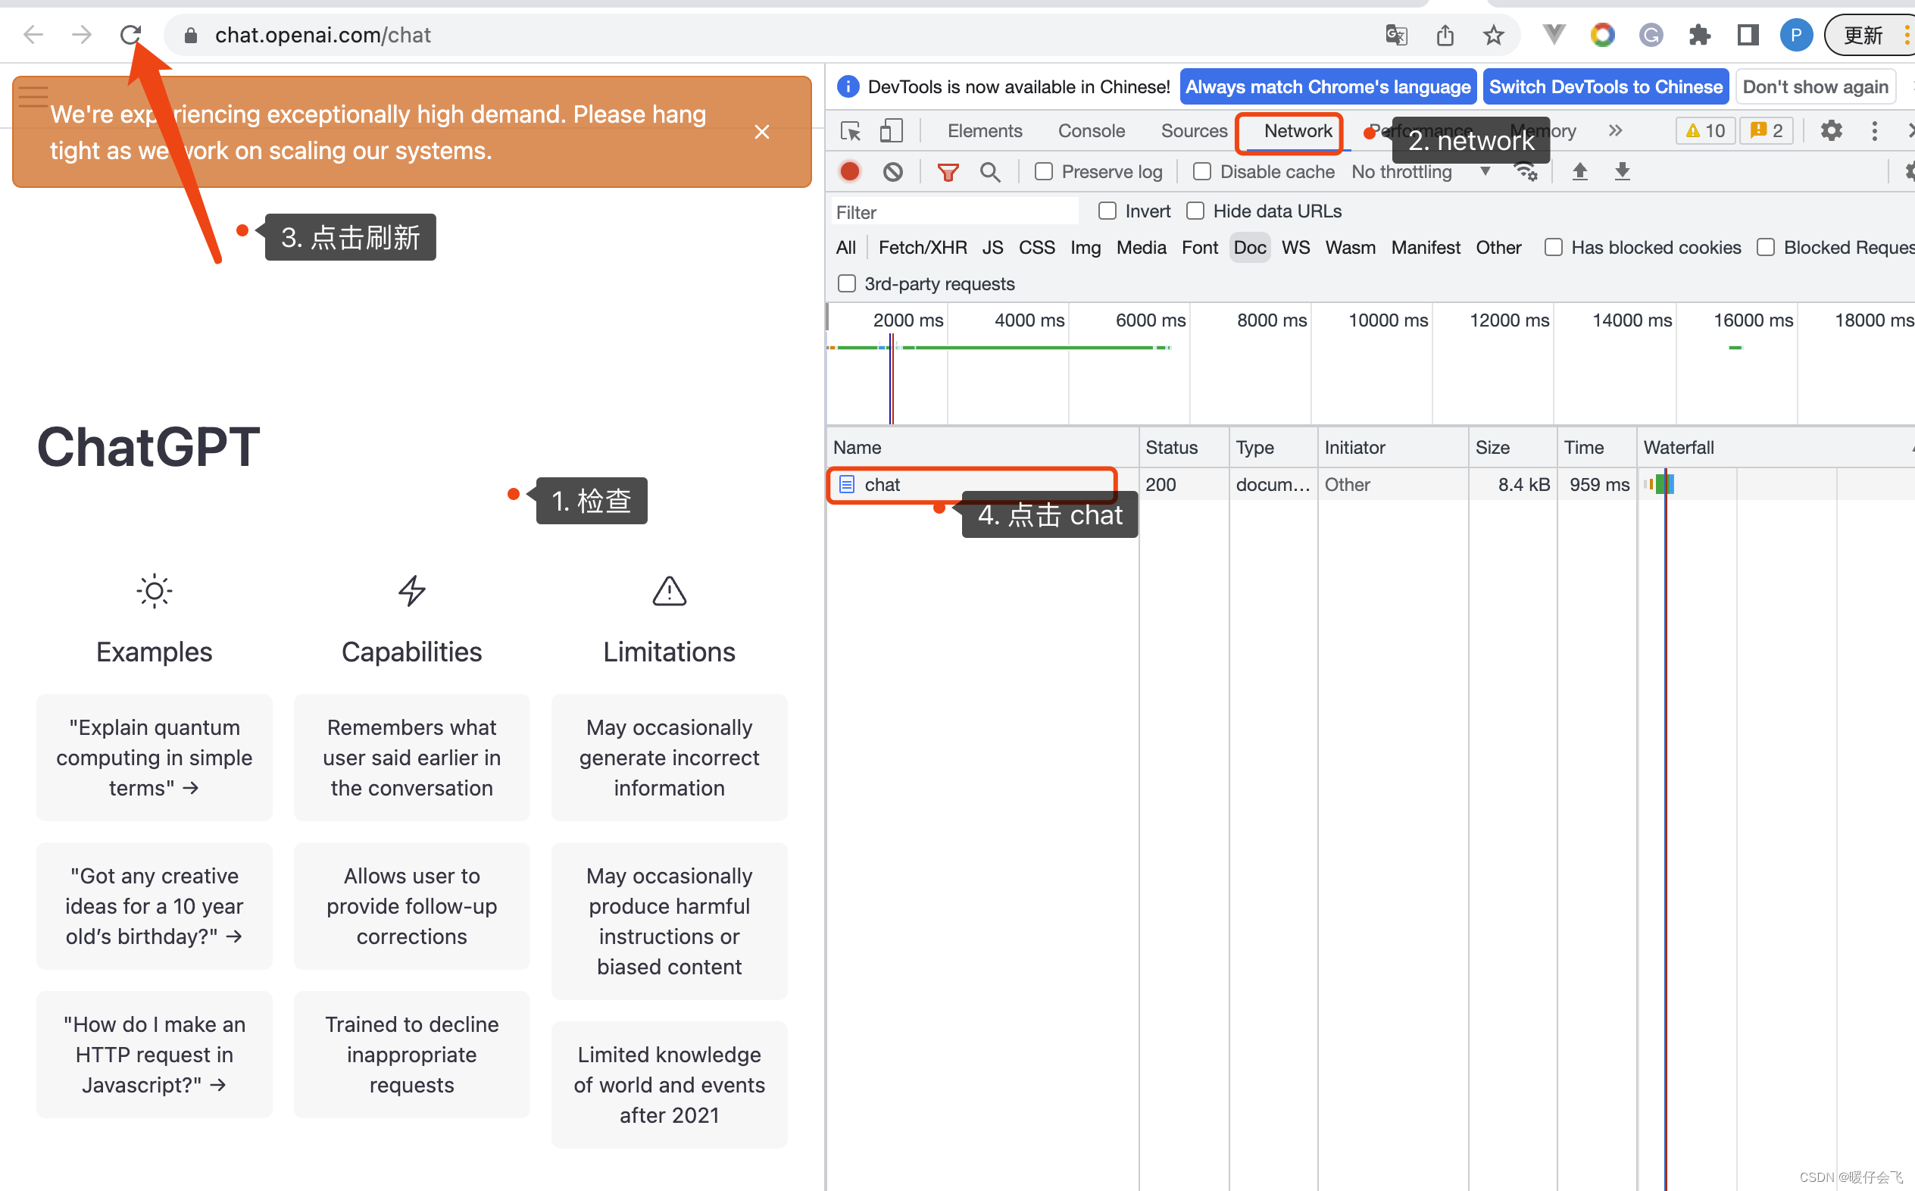
Task: Enable Disable cache checkbox
Action: (1201, 172)
